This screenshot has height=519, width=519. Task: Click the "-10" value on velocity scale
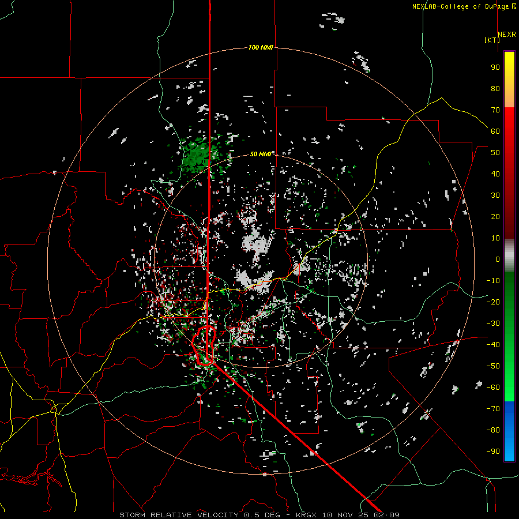pos(493,281)
